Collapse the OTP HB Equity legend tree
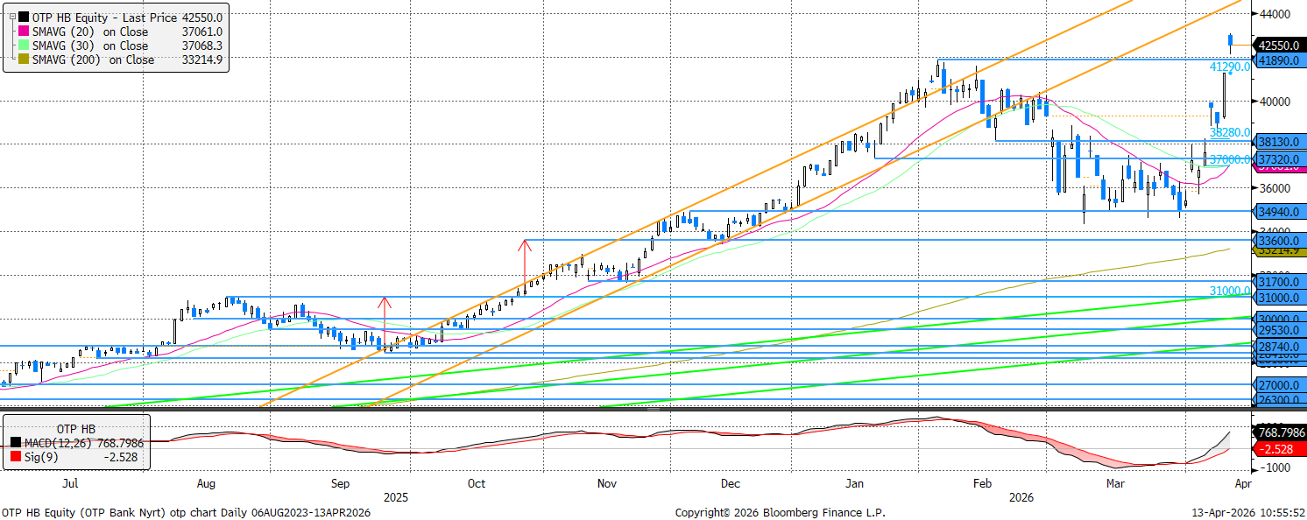This screenshot has height=520, width=1307. (x=11, y=17)
